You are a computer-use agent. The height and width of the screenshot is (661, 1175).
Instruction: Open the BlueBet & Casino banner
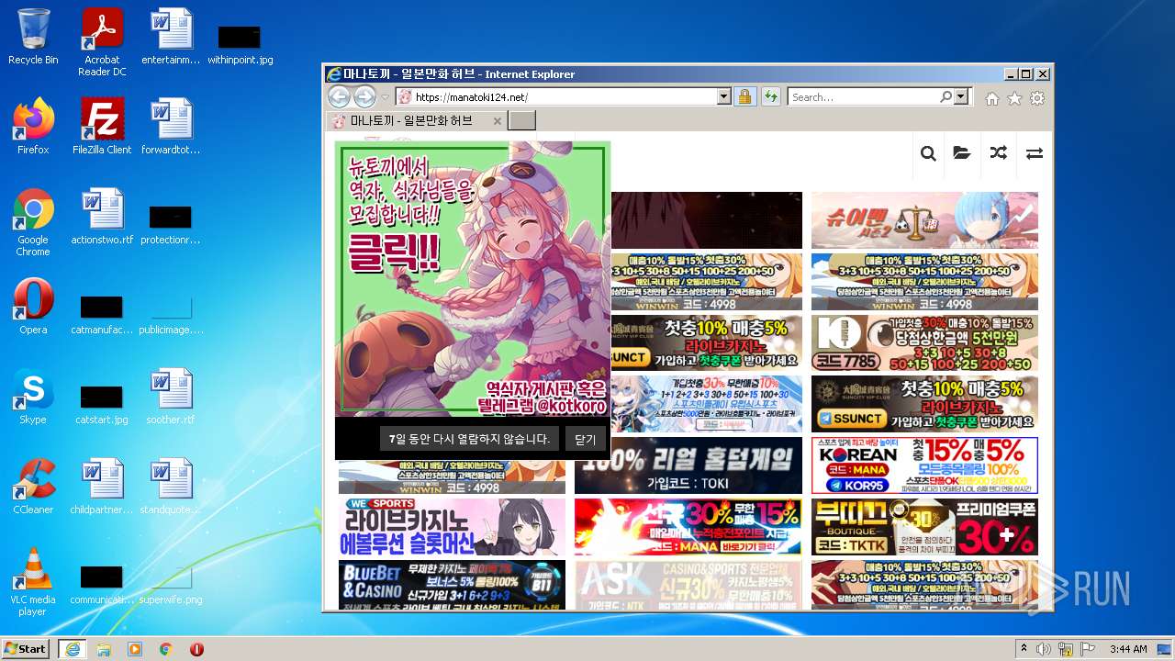pyautogui.click(x=452, y=585)
